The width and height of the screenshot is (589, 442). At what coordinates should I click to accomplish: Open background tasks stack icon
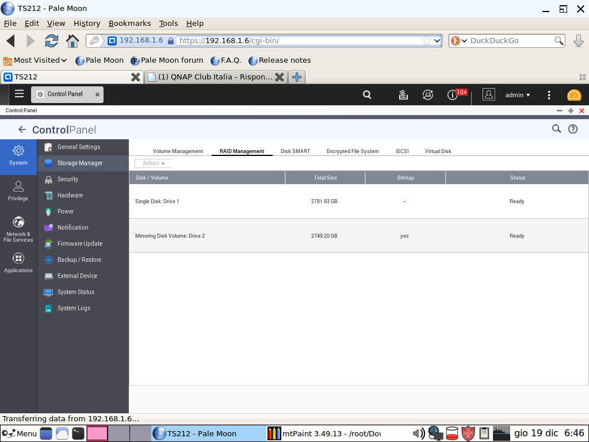pos(403,95)
